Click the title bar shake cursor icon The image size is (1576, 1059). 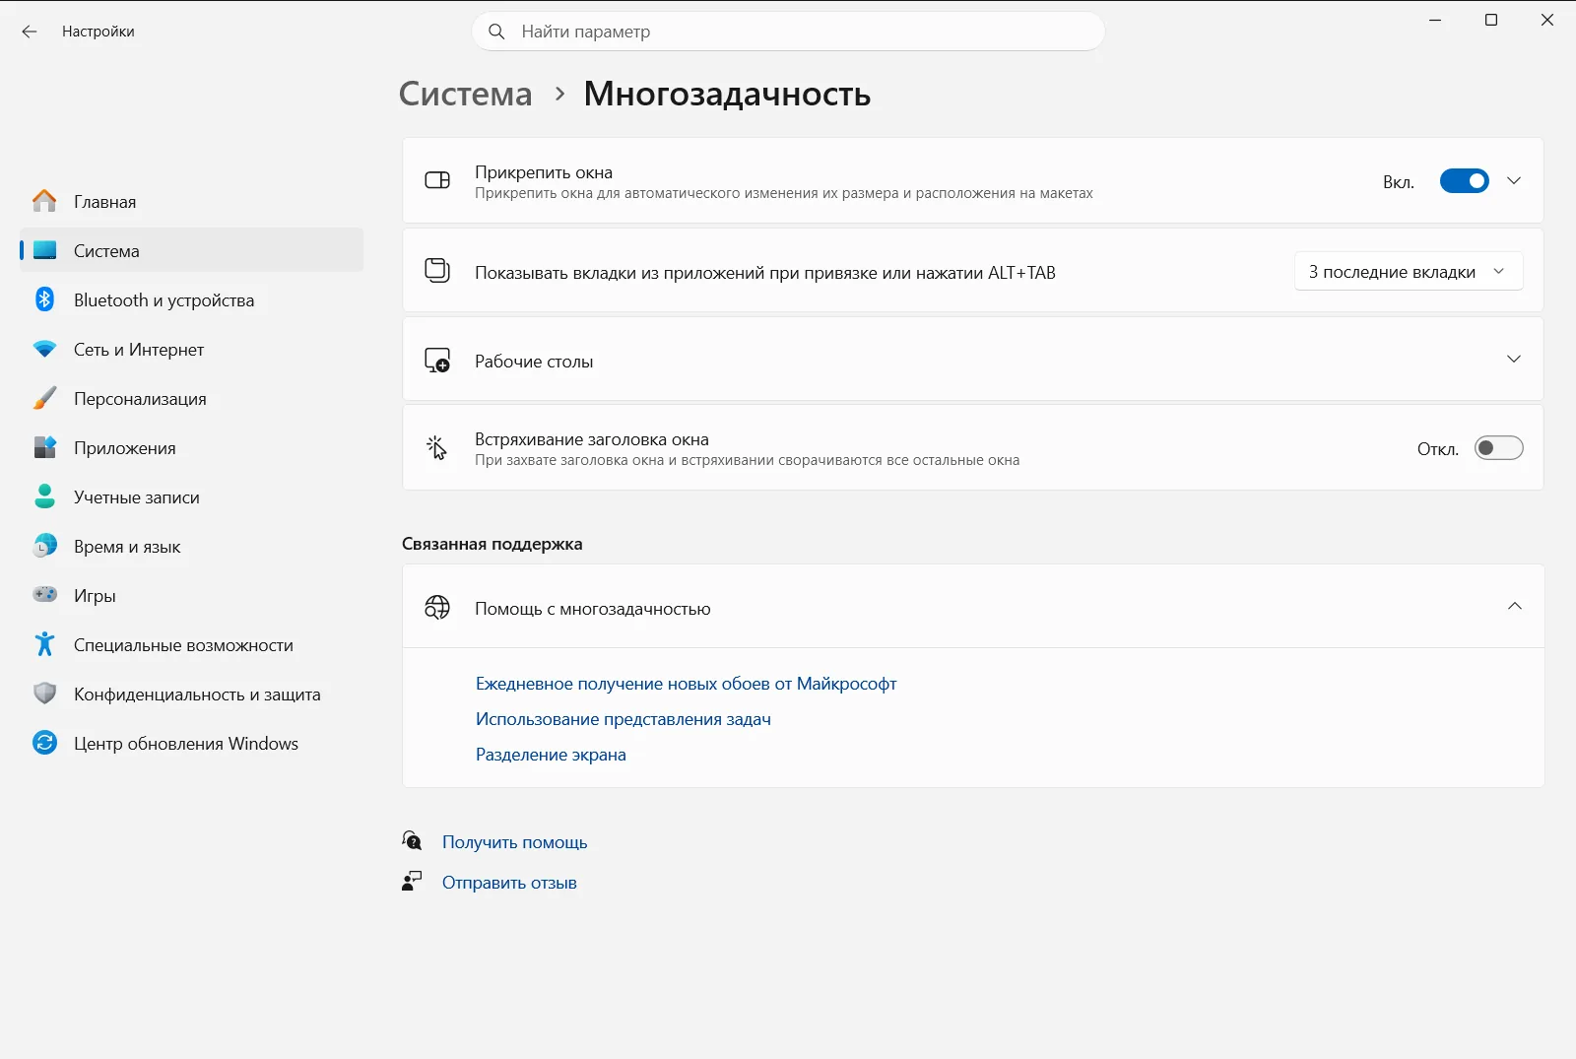pyautogui.click(x=437, y=448)
